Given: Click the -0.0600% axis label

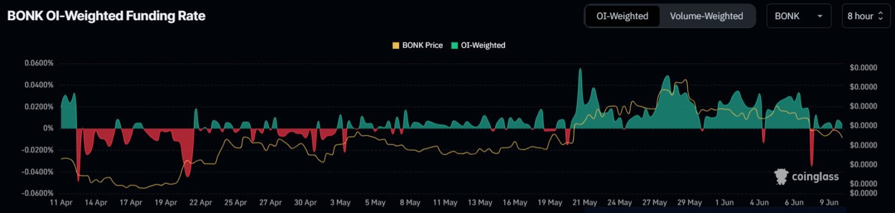Looking at the screenshot, I should tap(38, 193).
